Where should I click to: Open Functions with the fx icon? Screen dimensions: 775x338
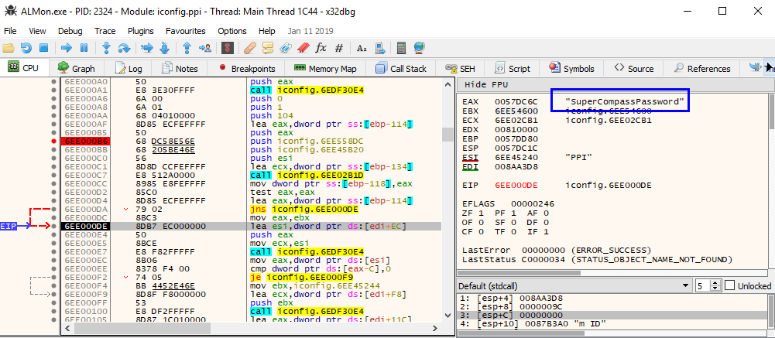pos(321,48)
